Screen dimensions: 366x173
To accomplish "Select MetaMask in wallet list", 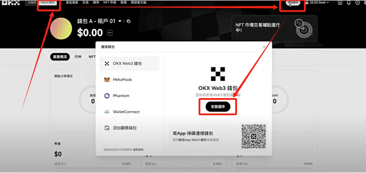I will pos(130,80).
